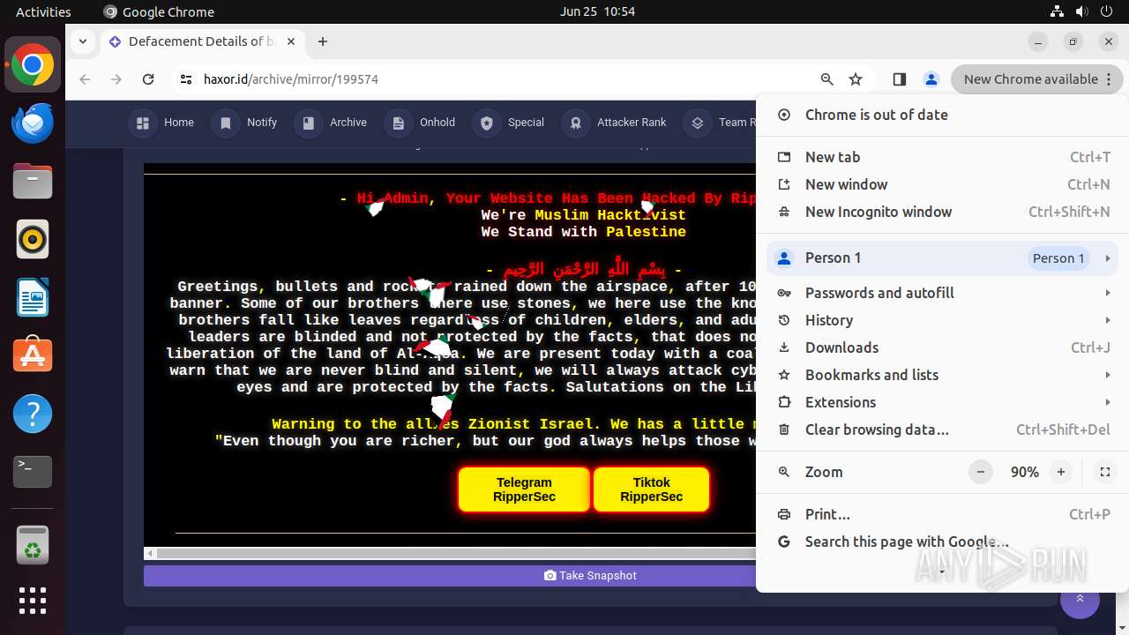Select Chrome is out of date
This screenshot has width=1129, height=635.
click(942, 115)
